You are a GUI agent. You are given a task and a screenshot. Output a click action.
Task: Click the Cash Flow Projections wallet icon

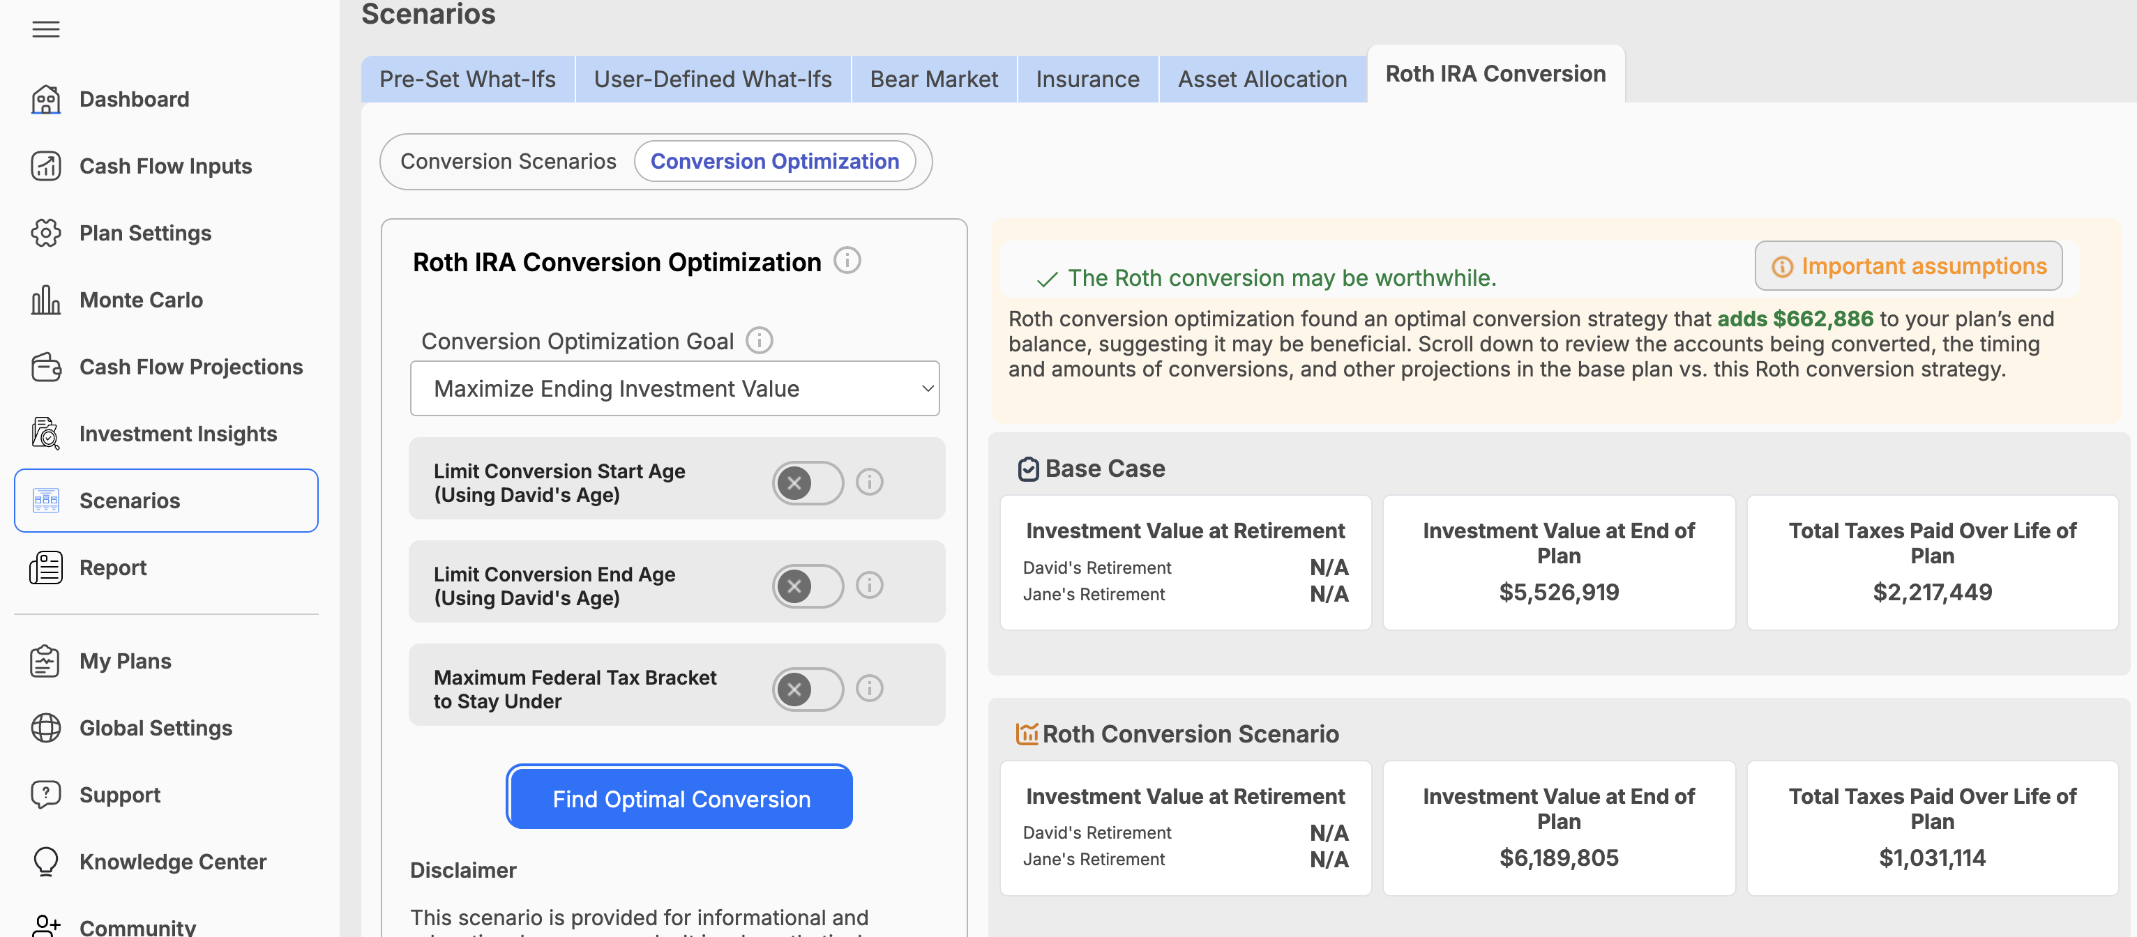point(45,367)
